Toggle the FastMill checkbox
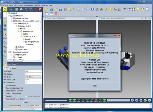153x112 pixels. 4,96
